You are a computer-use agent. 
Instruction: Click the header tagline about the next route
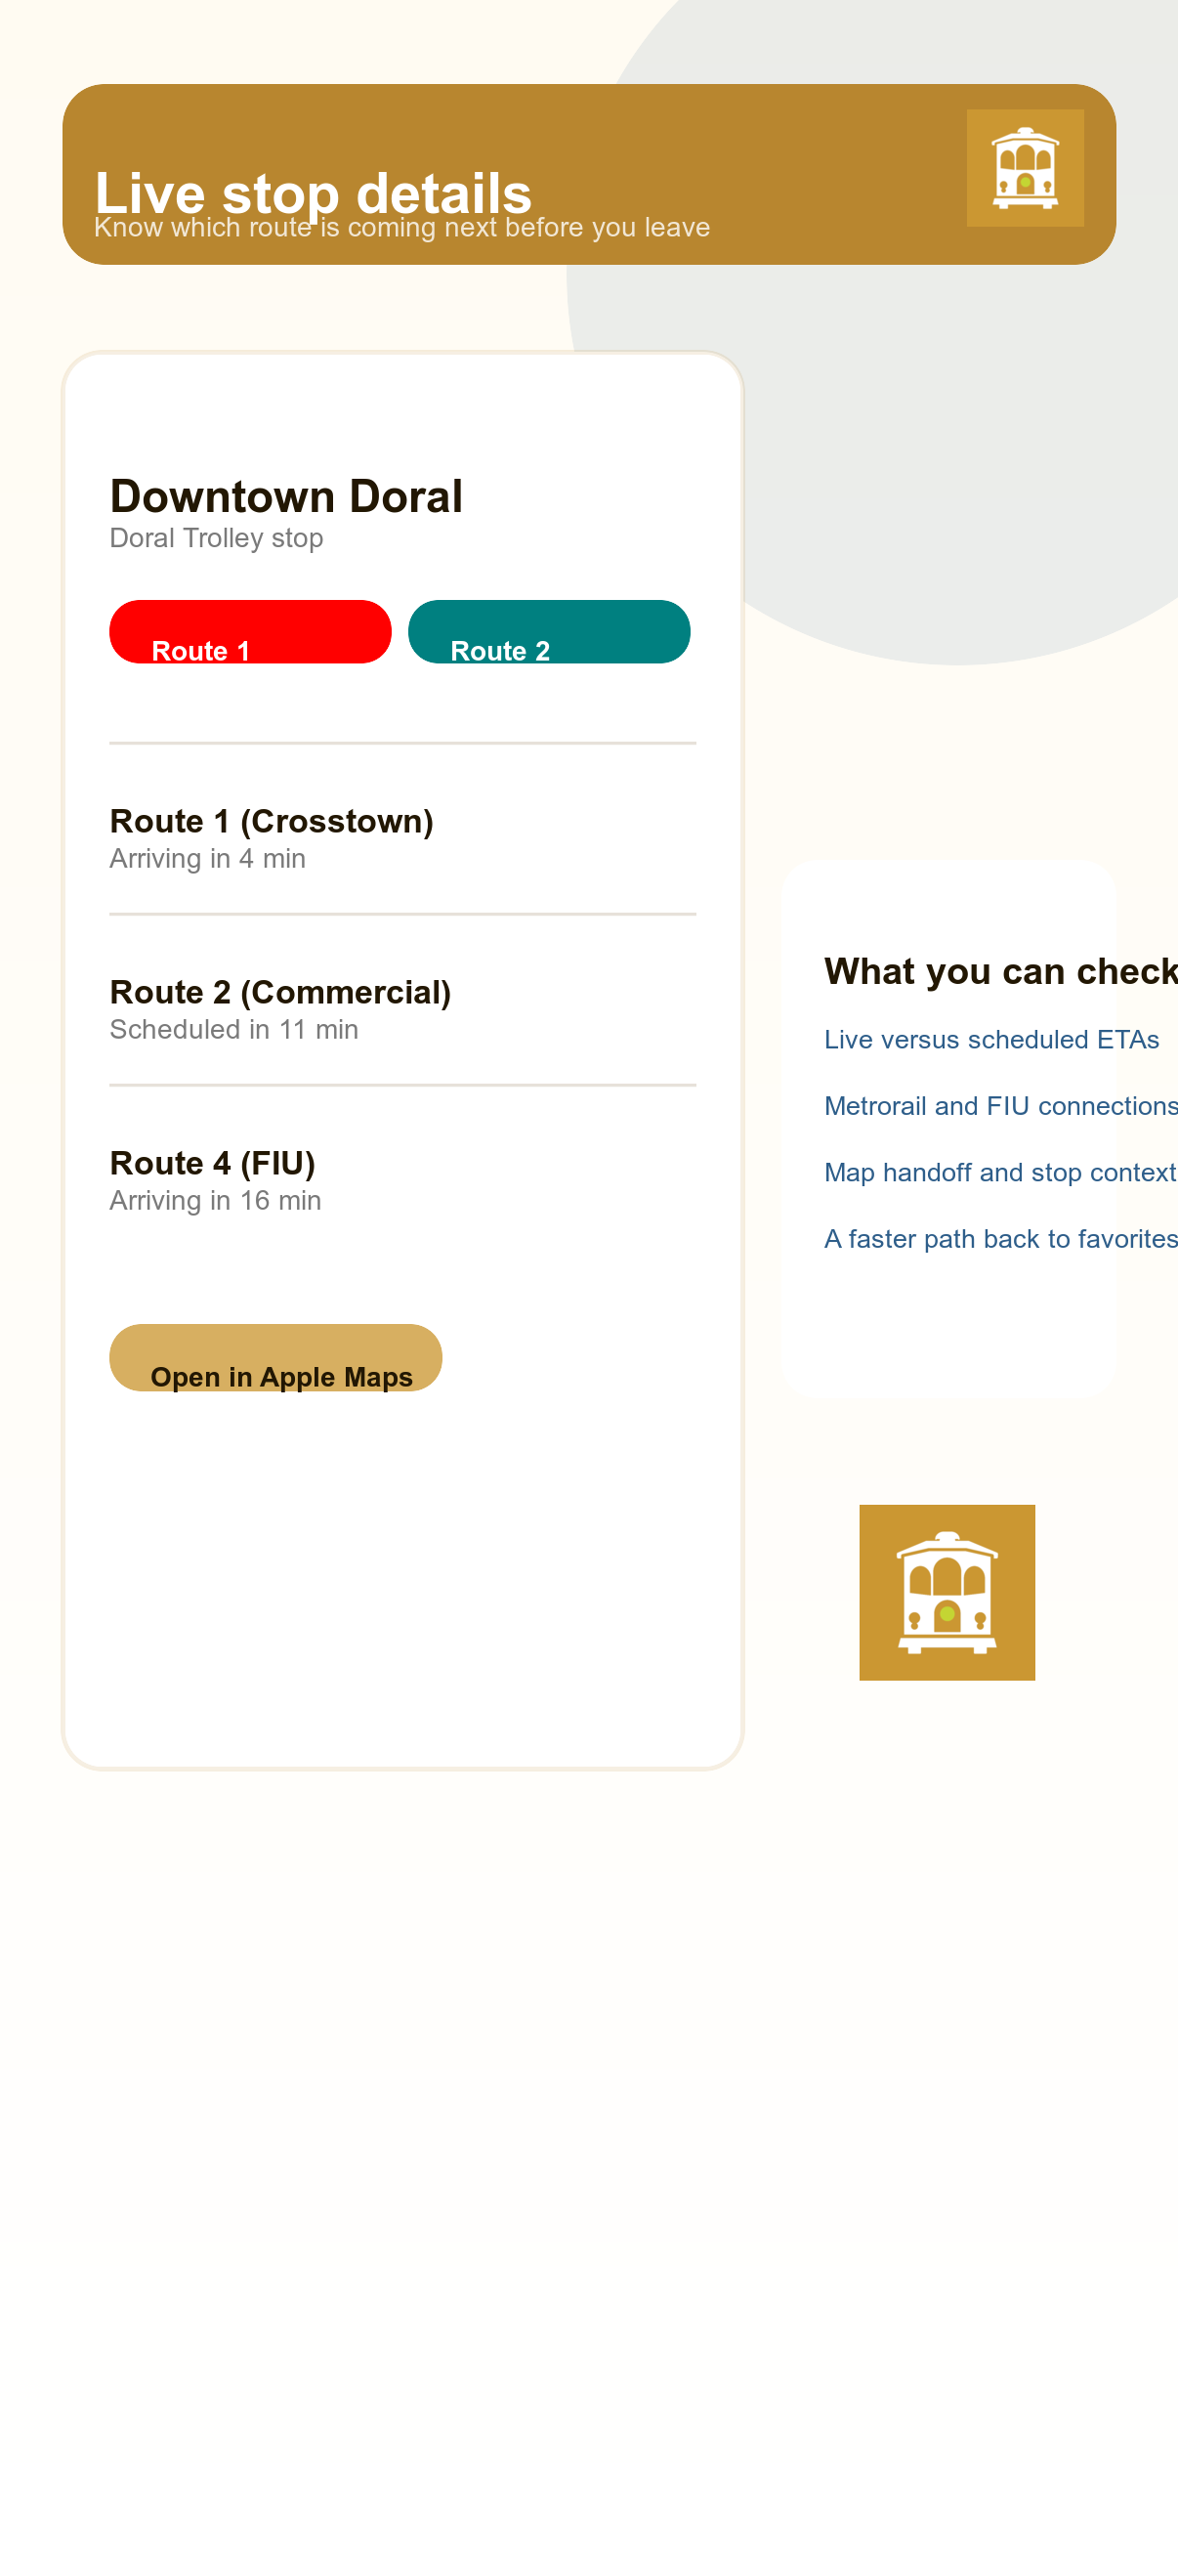pyautogui.click(x=401, y=228)
